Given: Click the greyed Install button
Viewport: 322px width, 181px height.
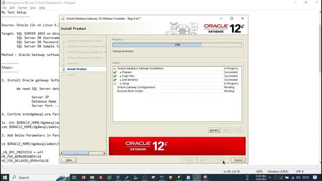Looking at the screenshot, I should click(221, 160).
